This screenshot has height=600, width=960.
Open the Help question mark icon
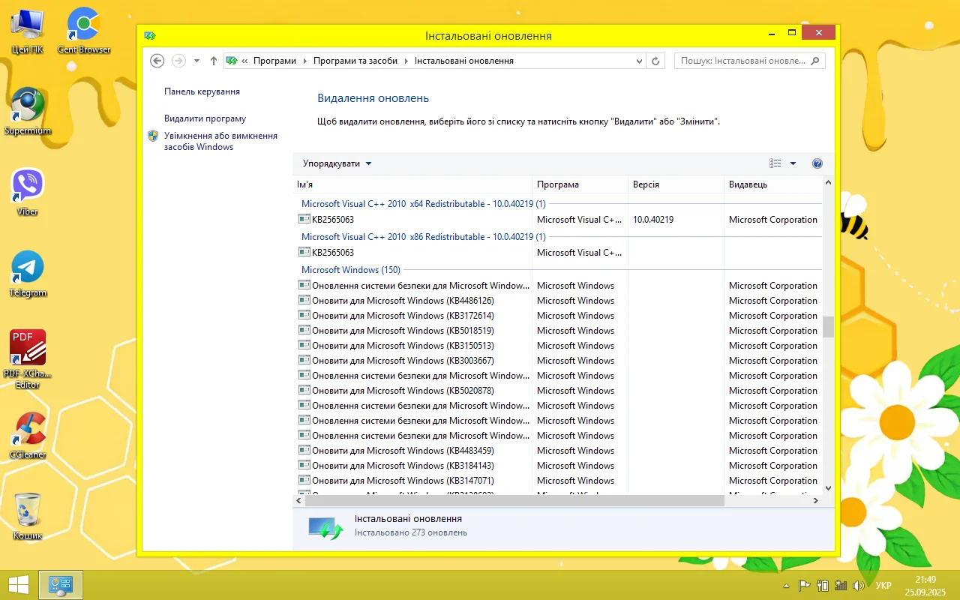click(x=817, y=163)
